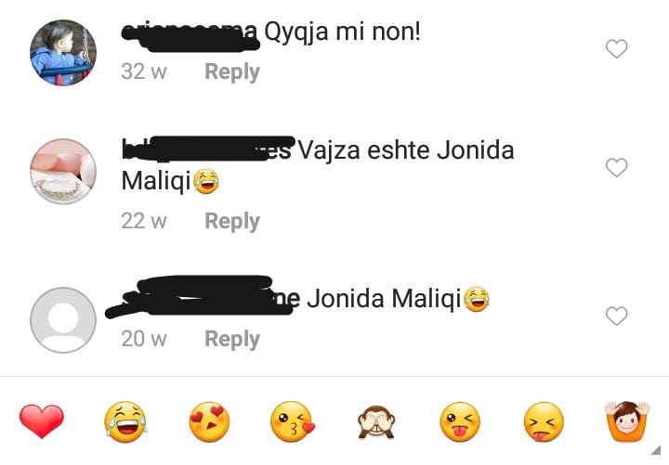Screen dimensions: 669x465
Task: Insert the squinting tongue-out emoji
Action: pyautogui.click(x=544, y=421)
